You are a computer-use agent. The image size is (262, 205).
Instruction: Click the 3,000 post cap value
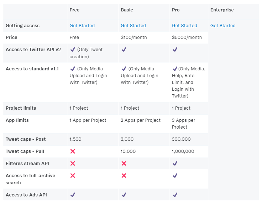pyautogui.click(x=127, y=139)
